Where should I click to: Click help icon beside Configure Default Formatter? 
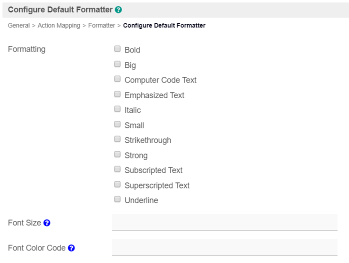click(x=118, y=9)
